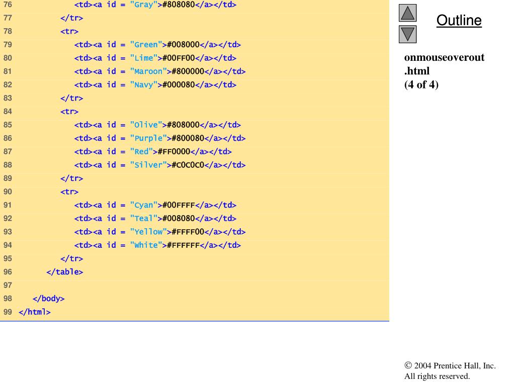
Task: Click the "All rights reserved." text
Action: tap(437, 376)
